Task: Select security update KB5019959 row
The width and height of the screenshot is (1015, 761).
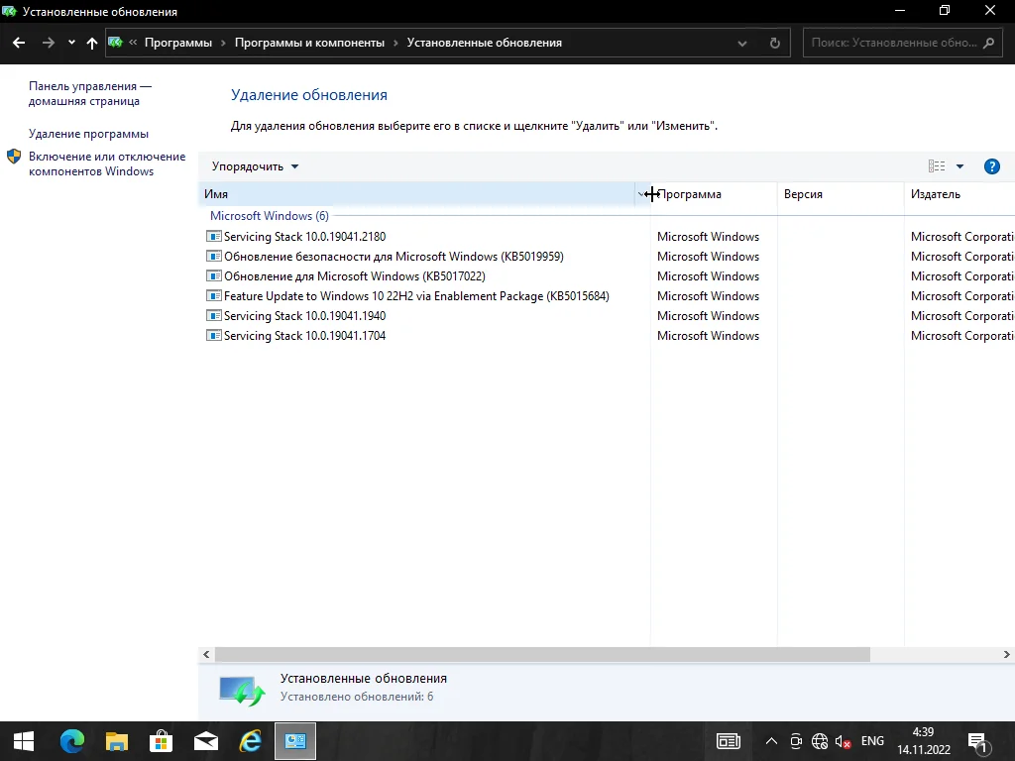Action: coord(394,257)
